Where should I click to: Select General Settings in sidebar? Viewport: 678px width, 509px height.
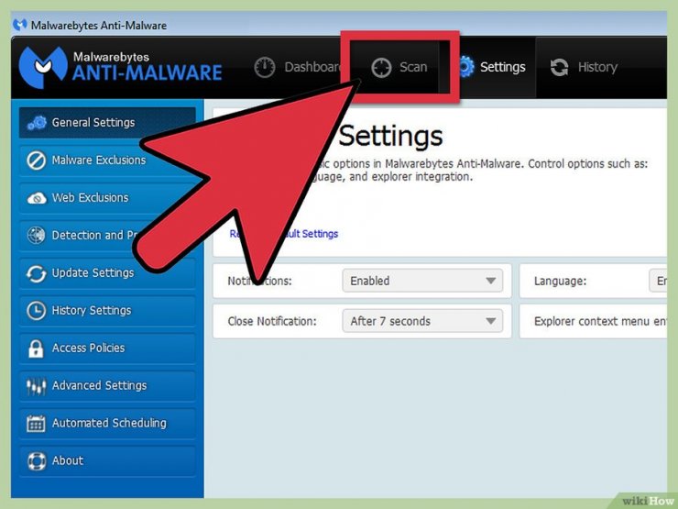point(107,123)
